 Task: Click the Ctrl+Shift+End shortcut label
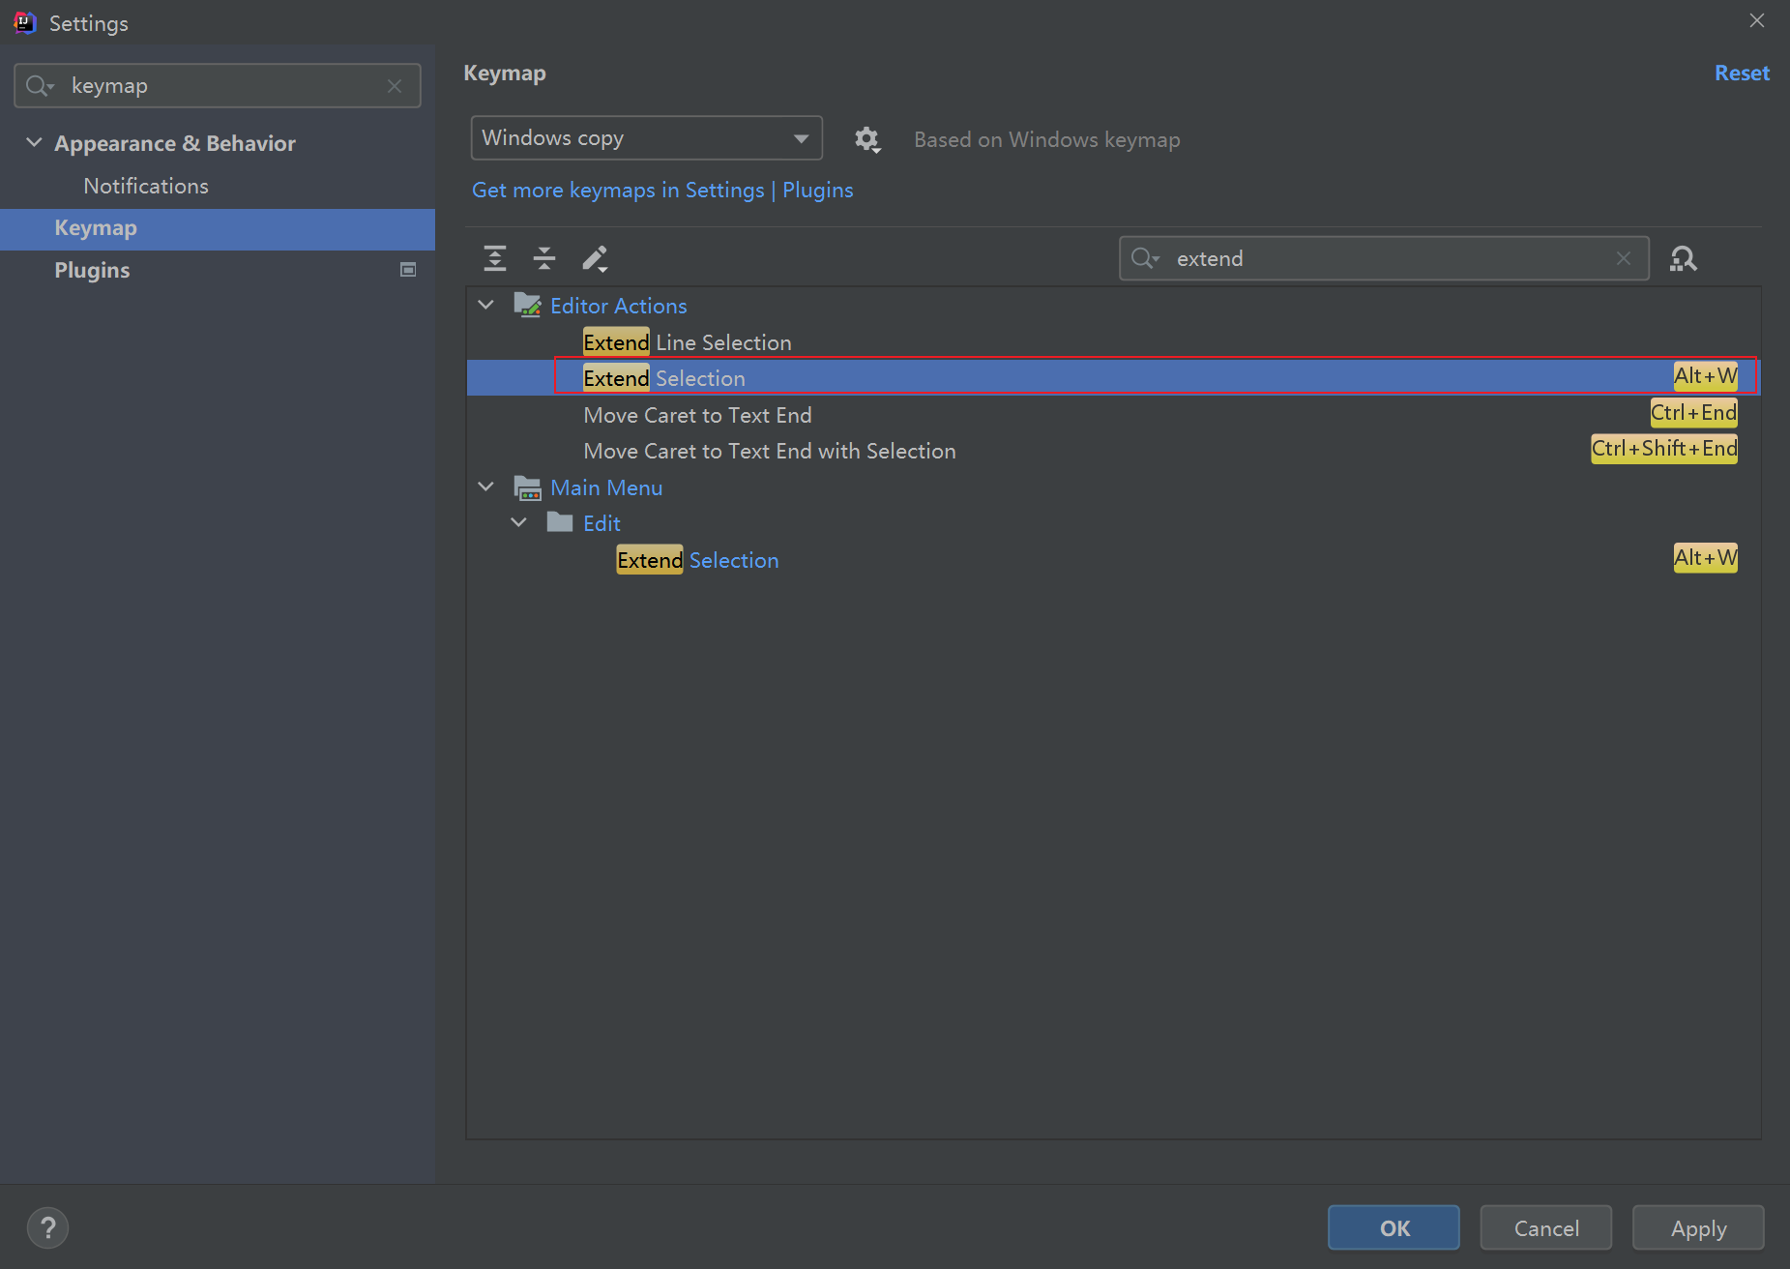[1664, 449]
